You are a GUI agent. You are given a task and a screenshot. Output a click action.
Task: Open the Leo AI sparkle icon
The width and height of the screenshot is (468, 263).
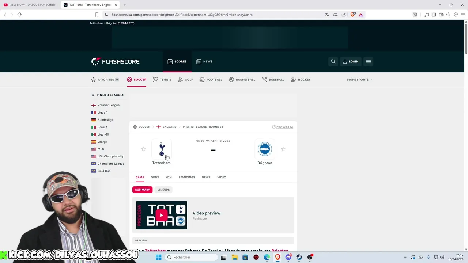tap(448, 15)
